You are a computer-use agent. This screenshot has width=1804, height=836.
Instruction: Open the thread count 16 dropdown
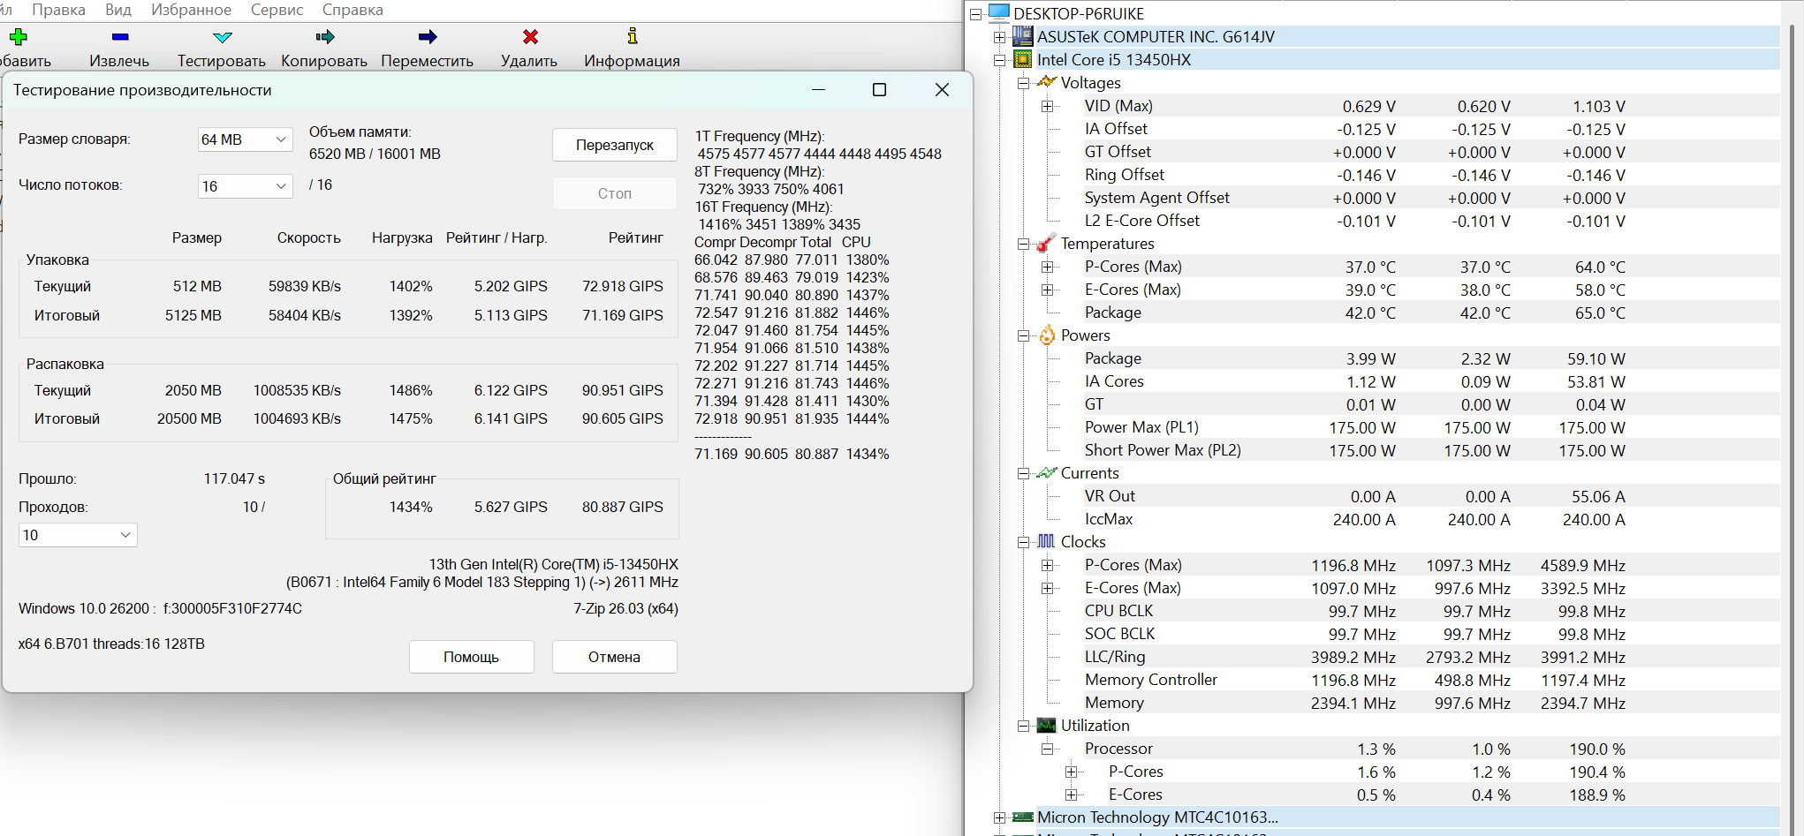(x=245, y=186)
